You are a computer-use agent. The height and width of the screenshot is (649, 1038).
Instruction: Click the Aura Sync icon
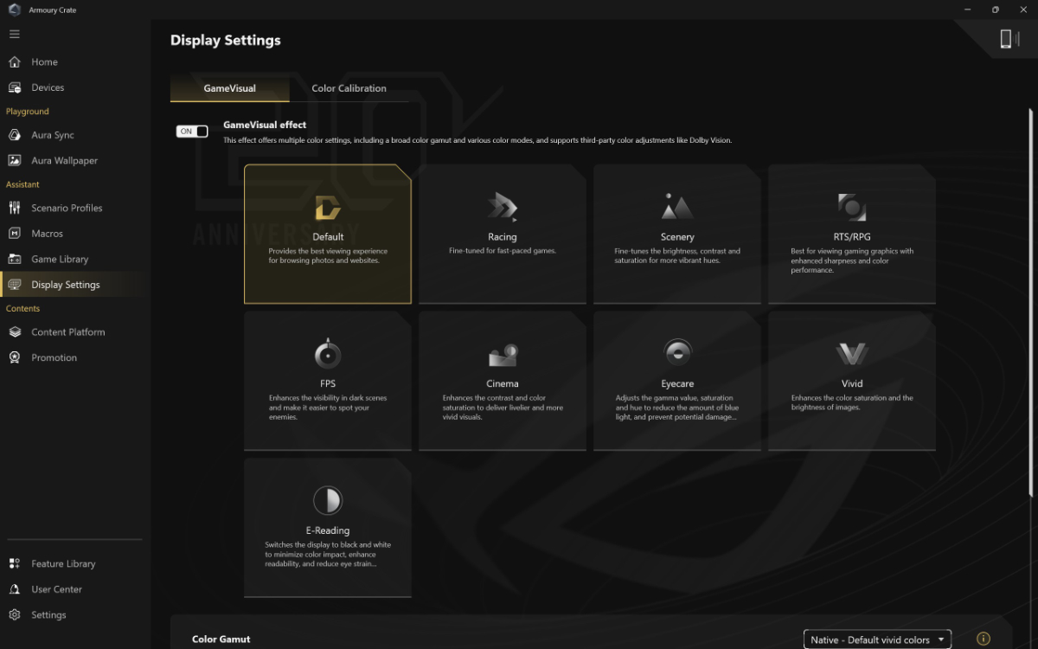[x=14, y=135]
